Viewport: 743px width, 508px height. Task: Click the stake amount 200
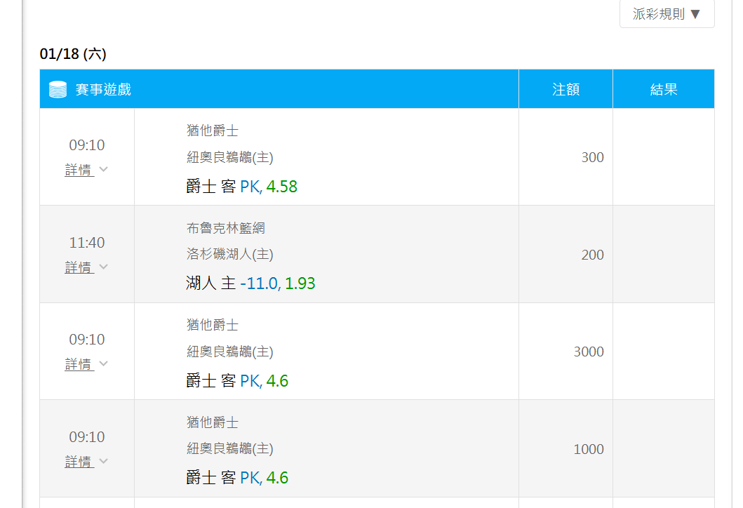(592, 255)
